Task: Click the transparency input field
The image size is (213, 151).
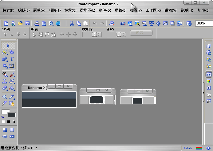Action: click(x=87, y=35)
